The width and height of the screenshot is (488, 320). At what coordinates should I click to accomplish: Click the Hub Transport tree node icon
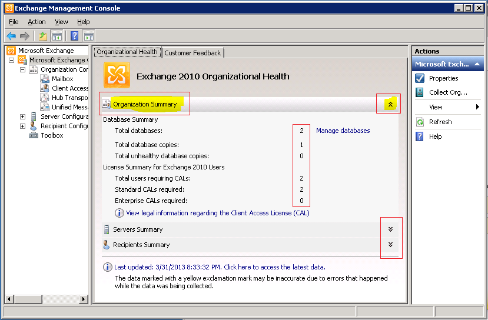[45, 97]
